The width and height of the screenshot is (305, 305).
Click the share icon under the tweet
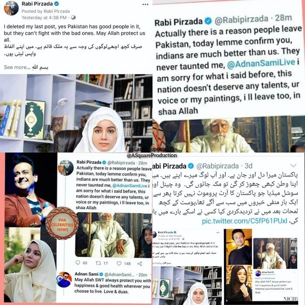pyautogui.click(x=140, y=264)
